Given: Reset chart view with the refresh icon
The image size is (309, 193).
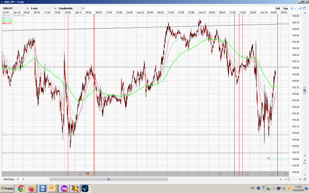Looking at the screenshot, I should (305, 179).
